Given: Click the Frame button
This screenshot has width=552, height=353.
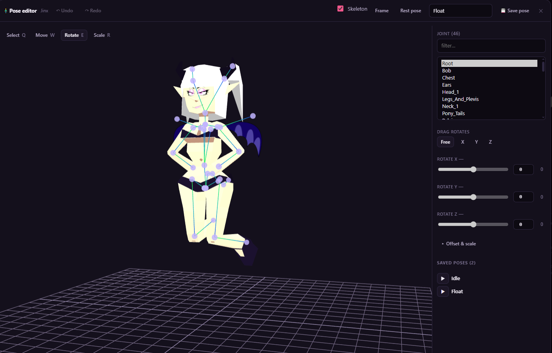Looking at the screenshot, I should [x=382, y=11].
